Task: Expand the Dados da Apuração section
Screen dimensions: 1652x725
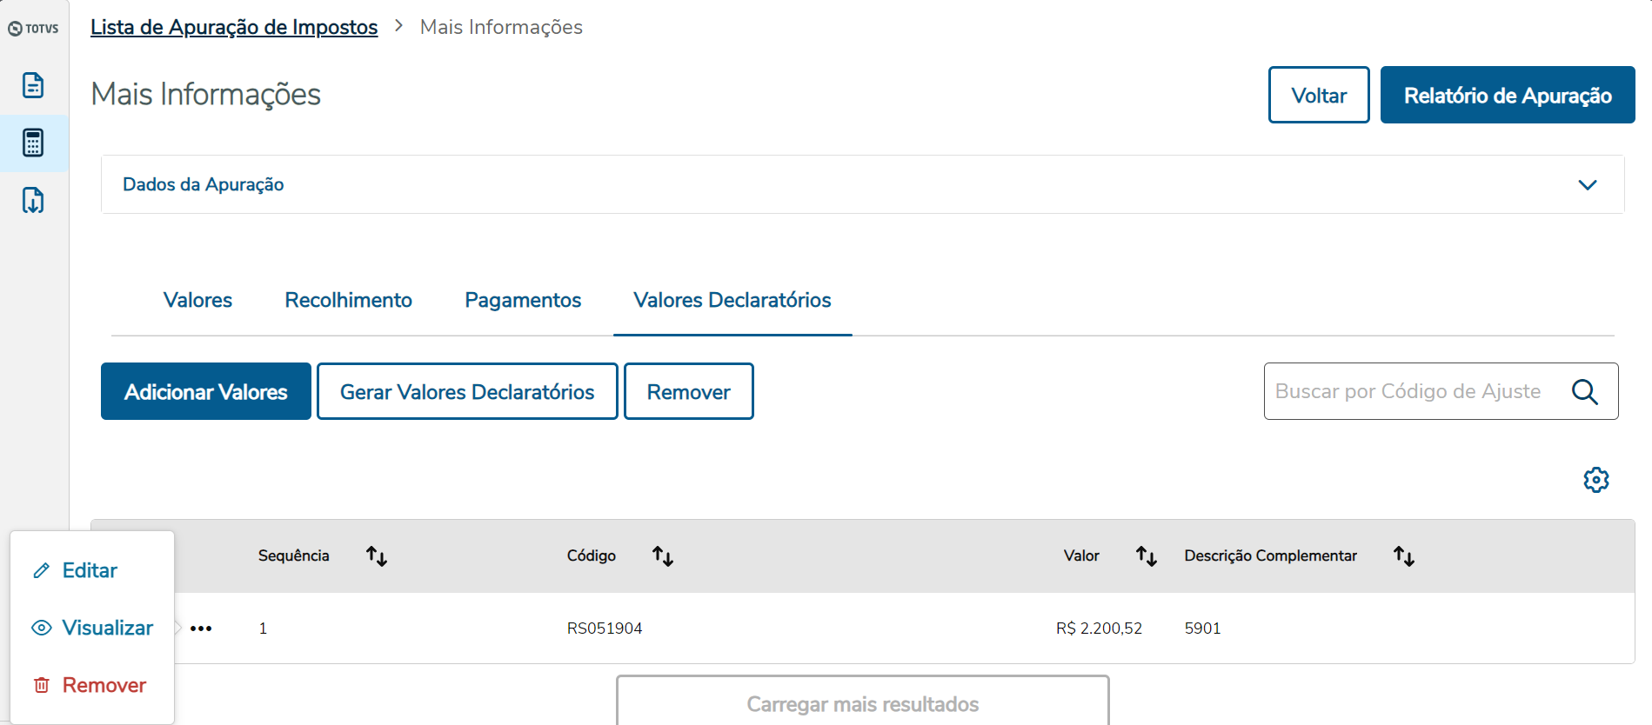Action: click(1587, 184)
